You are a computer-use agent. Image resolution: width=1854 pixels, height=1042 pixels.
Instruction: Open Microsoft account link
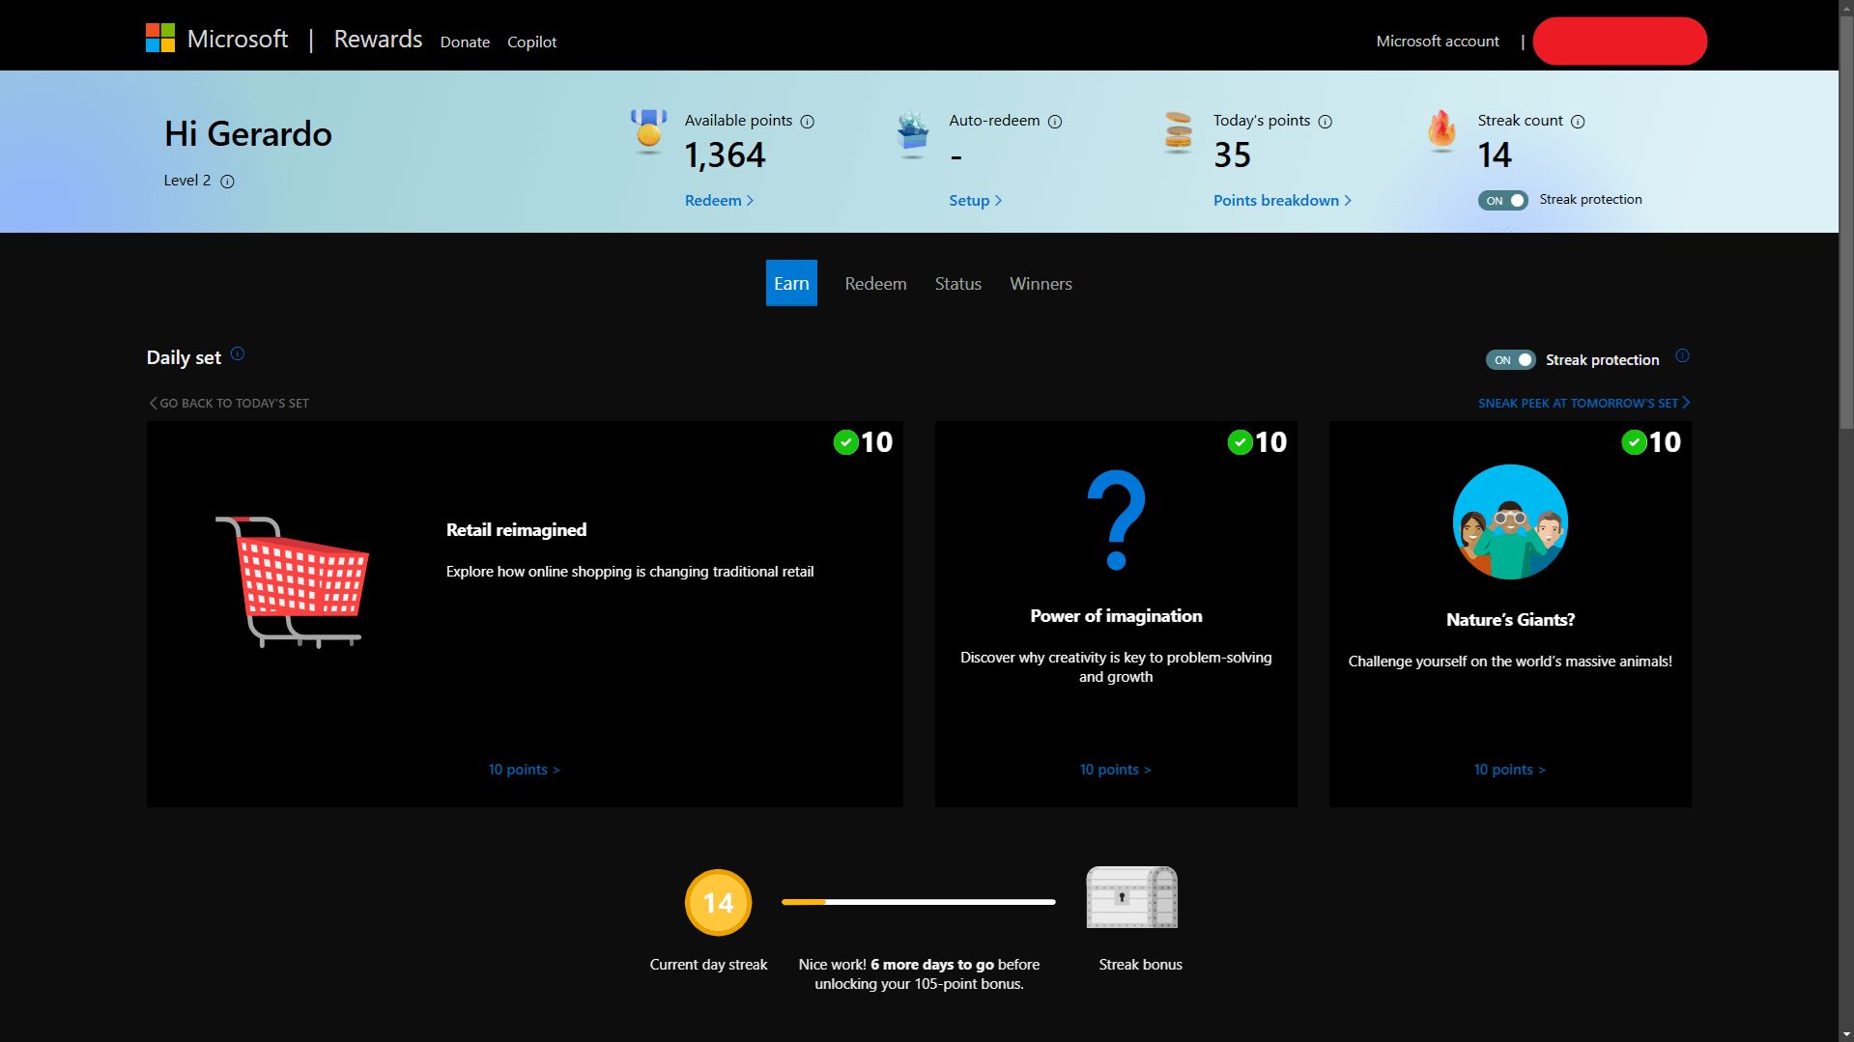click(1438, 42)
